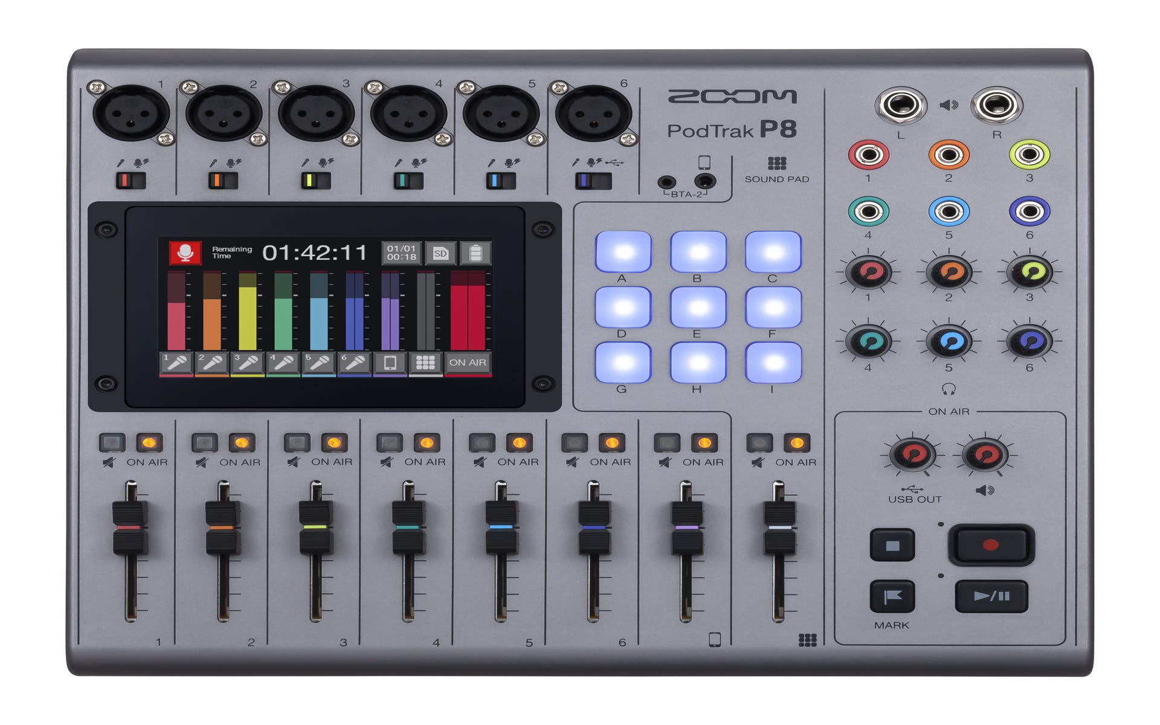Mute channel 4 with its mute button

pos(389,443)
